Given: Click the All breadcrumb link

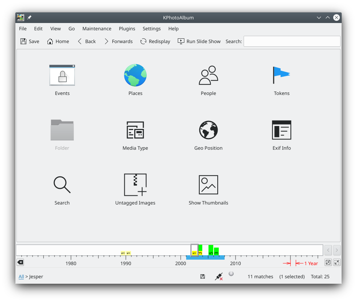Looking at the screenshot, I should pyautogui.click(x=21, y=276).
